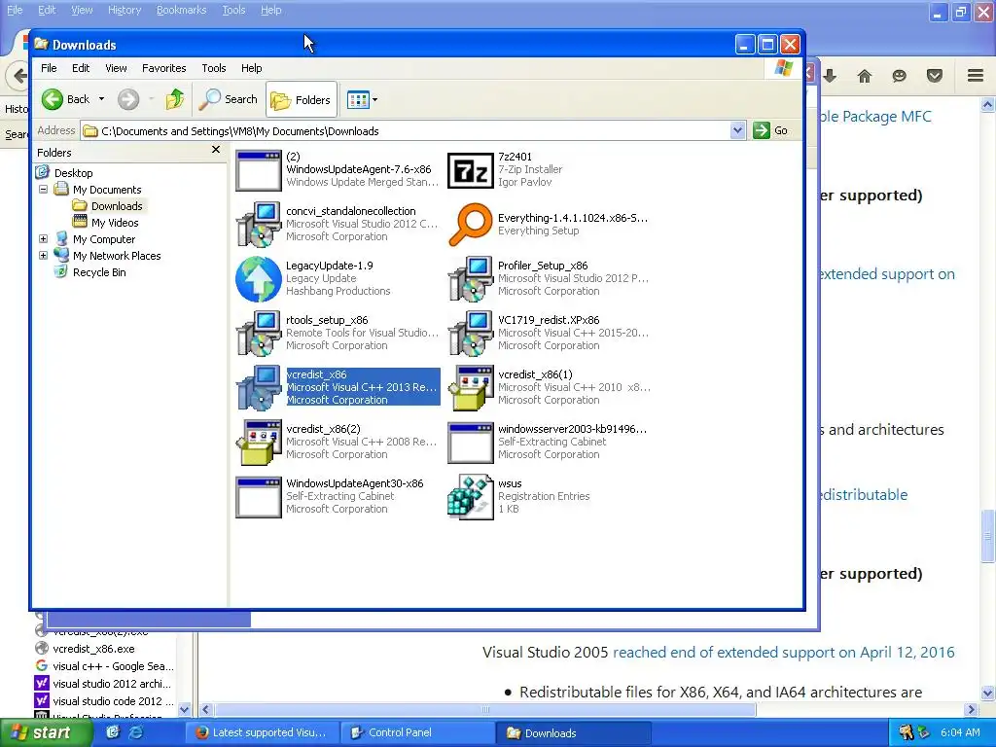Viewport: 996px width, 747px height.
Task: Expand My Computer tree node
Action: click(x=43, y=239)
